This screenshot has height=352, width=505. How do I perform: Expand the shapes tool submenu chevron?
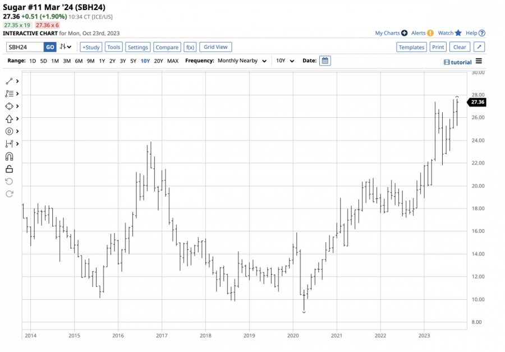pos(17,106)
